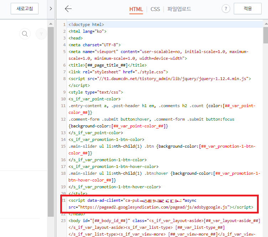
Task: Click line number 23 in the gutter
Action: pyautogui.click(x=63, y=221)
